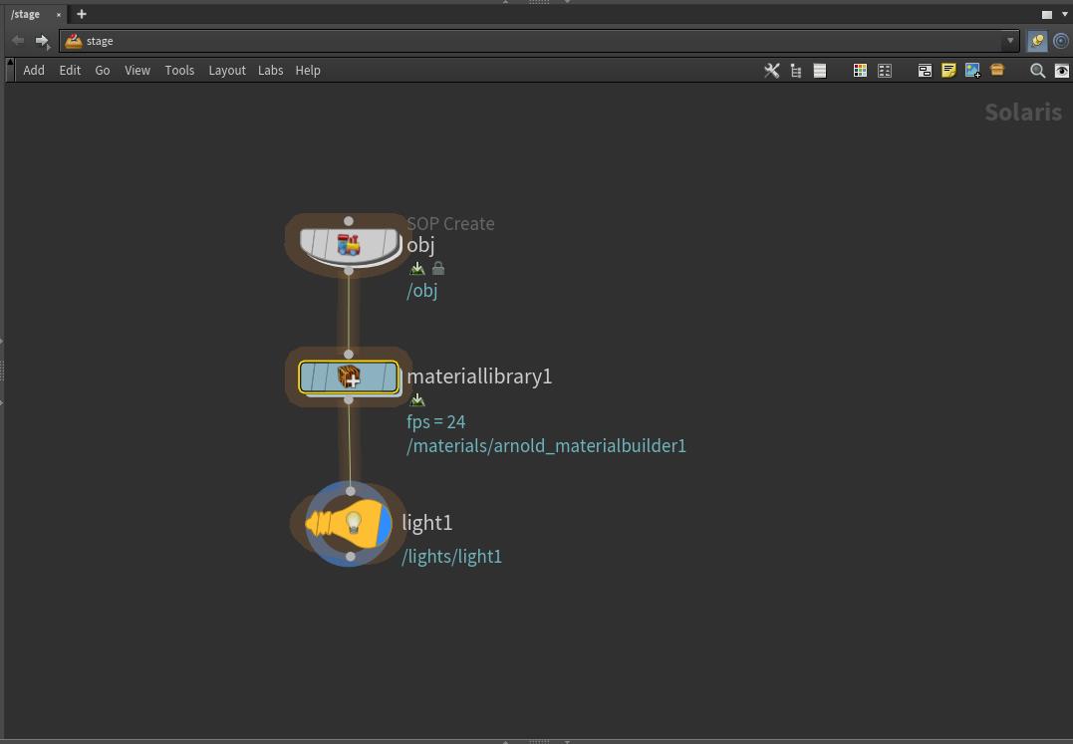
Task: Click the background image icon
Action: tap(972, 71)
